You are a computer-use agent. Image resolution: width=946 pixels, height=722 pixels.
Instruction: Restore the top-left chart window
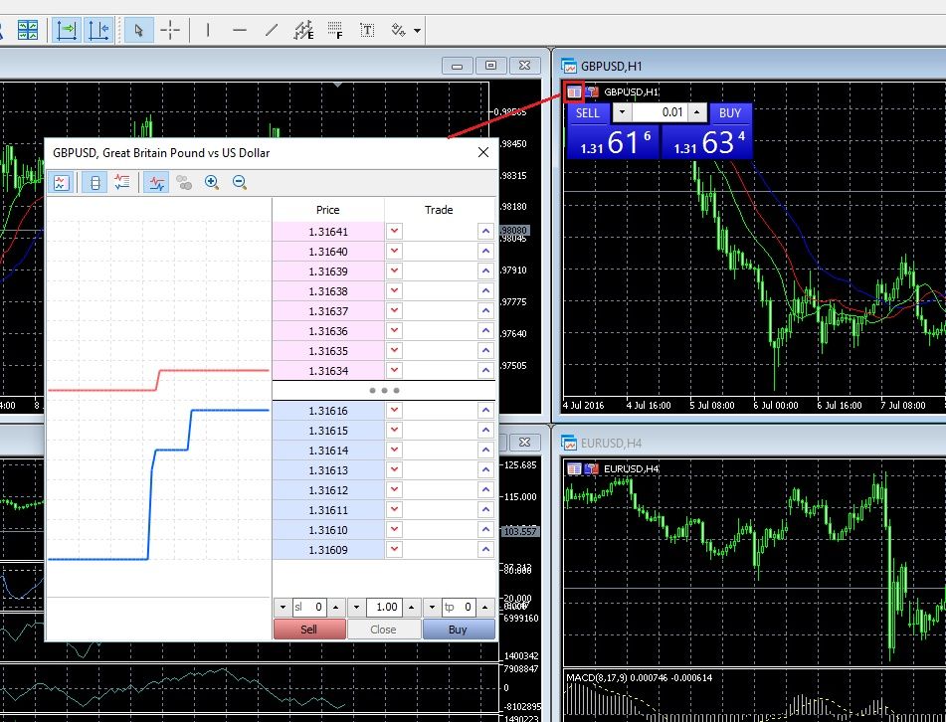(491, 66)
